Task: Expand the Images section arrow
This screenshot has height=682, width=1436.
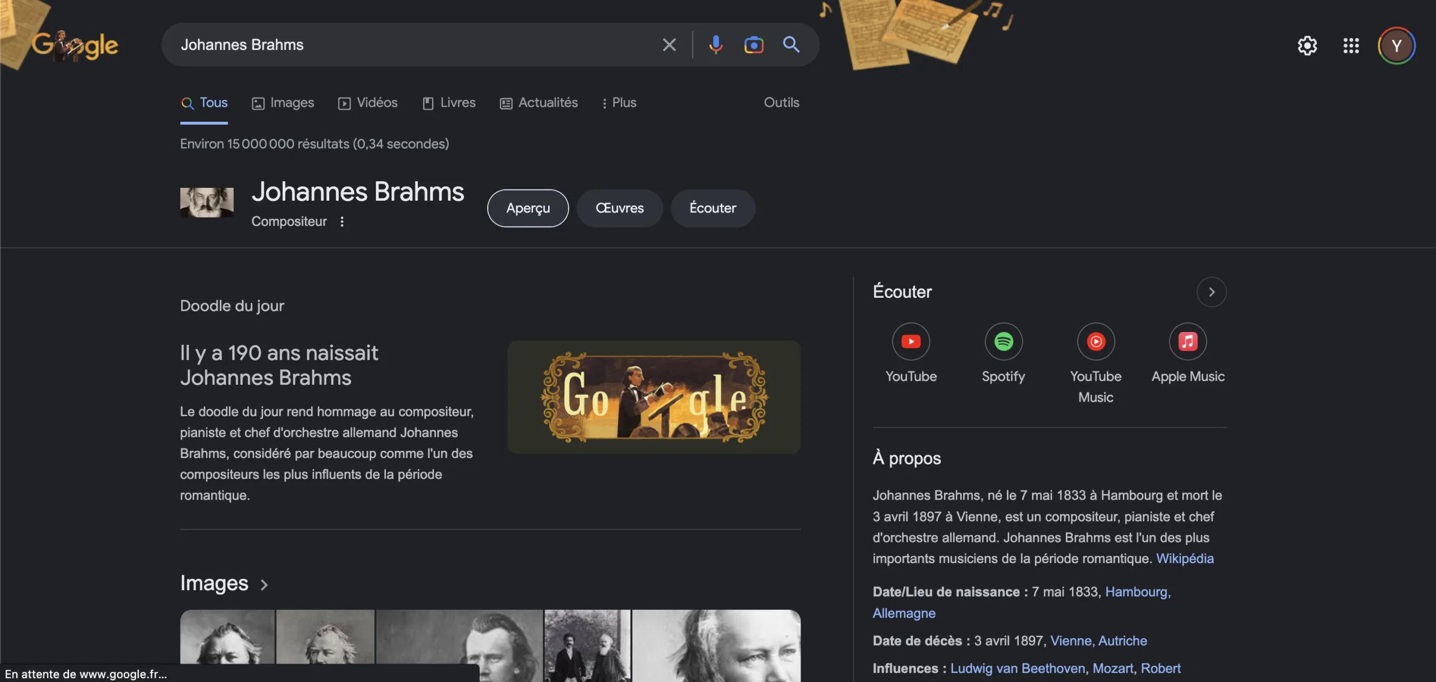Action: 264,584
